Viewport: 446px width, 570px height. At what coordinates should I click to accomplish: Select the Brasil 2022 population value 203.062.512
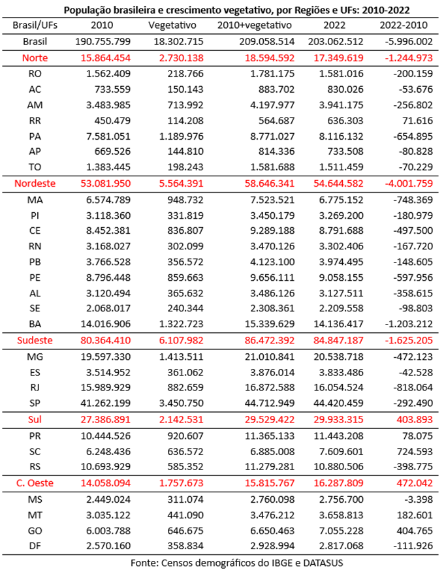point(336,42)
